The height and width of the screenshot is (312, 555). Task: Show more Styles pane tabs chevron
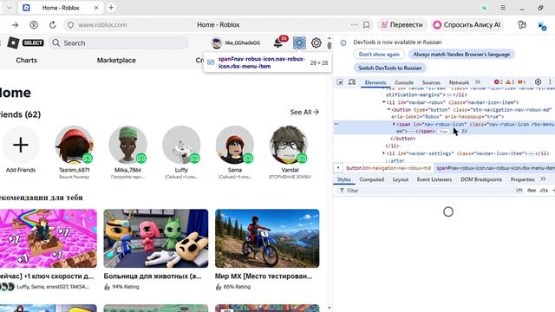tap(543, 179)
